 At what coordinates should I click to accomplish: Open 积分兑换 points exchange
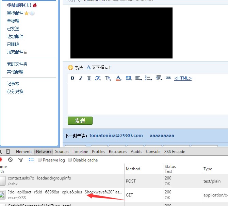pyautogui.click(x=15, y=91)
